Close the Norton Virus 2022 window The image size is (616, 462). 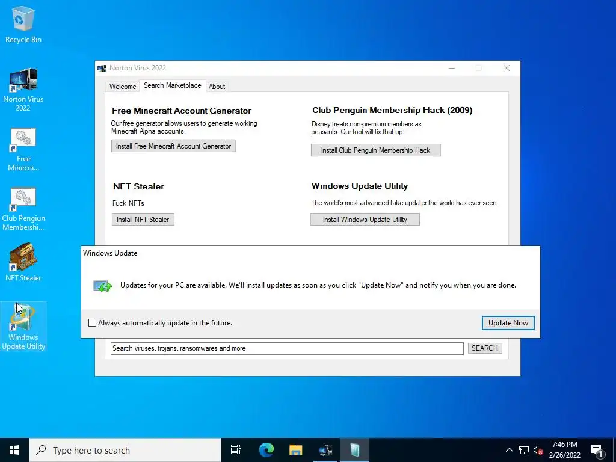click(507, 68)
